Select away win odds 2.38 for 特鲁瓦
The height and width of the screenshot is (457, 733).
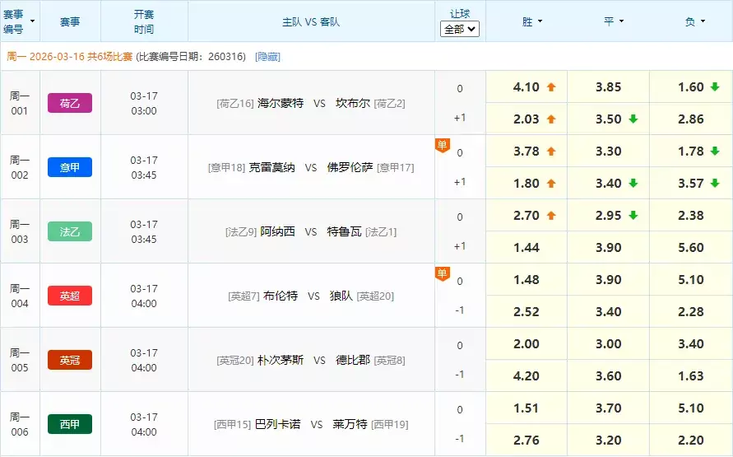691,215
